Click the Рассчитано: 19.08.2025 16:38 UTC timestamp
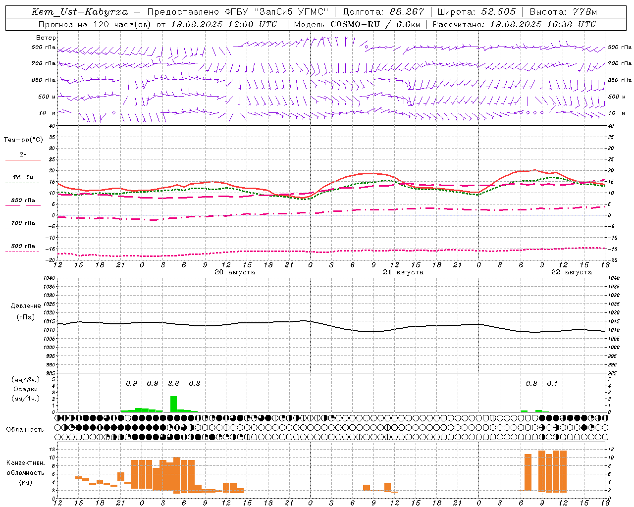634x507 pixels. tap(514, 24)
